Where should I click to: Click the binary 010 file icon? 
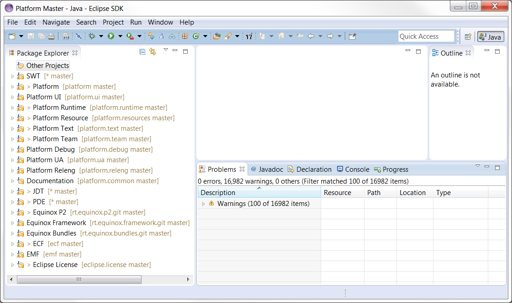pos(66,36)
